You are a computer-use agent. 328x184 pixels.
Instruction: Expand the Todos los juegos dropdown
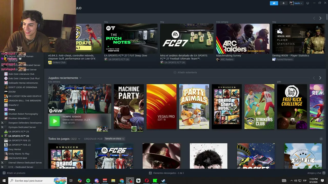pyautogui.click(x=79, y=139)
